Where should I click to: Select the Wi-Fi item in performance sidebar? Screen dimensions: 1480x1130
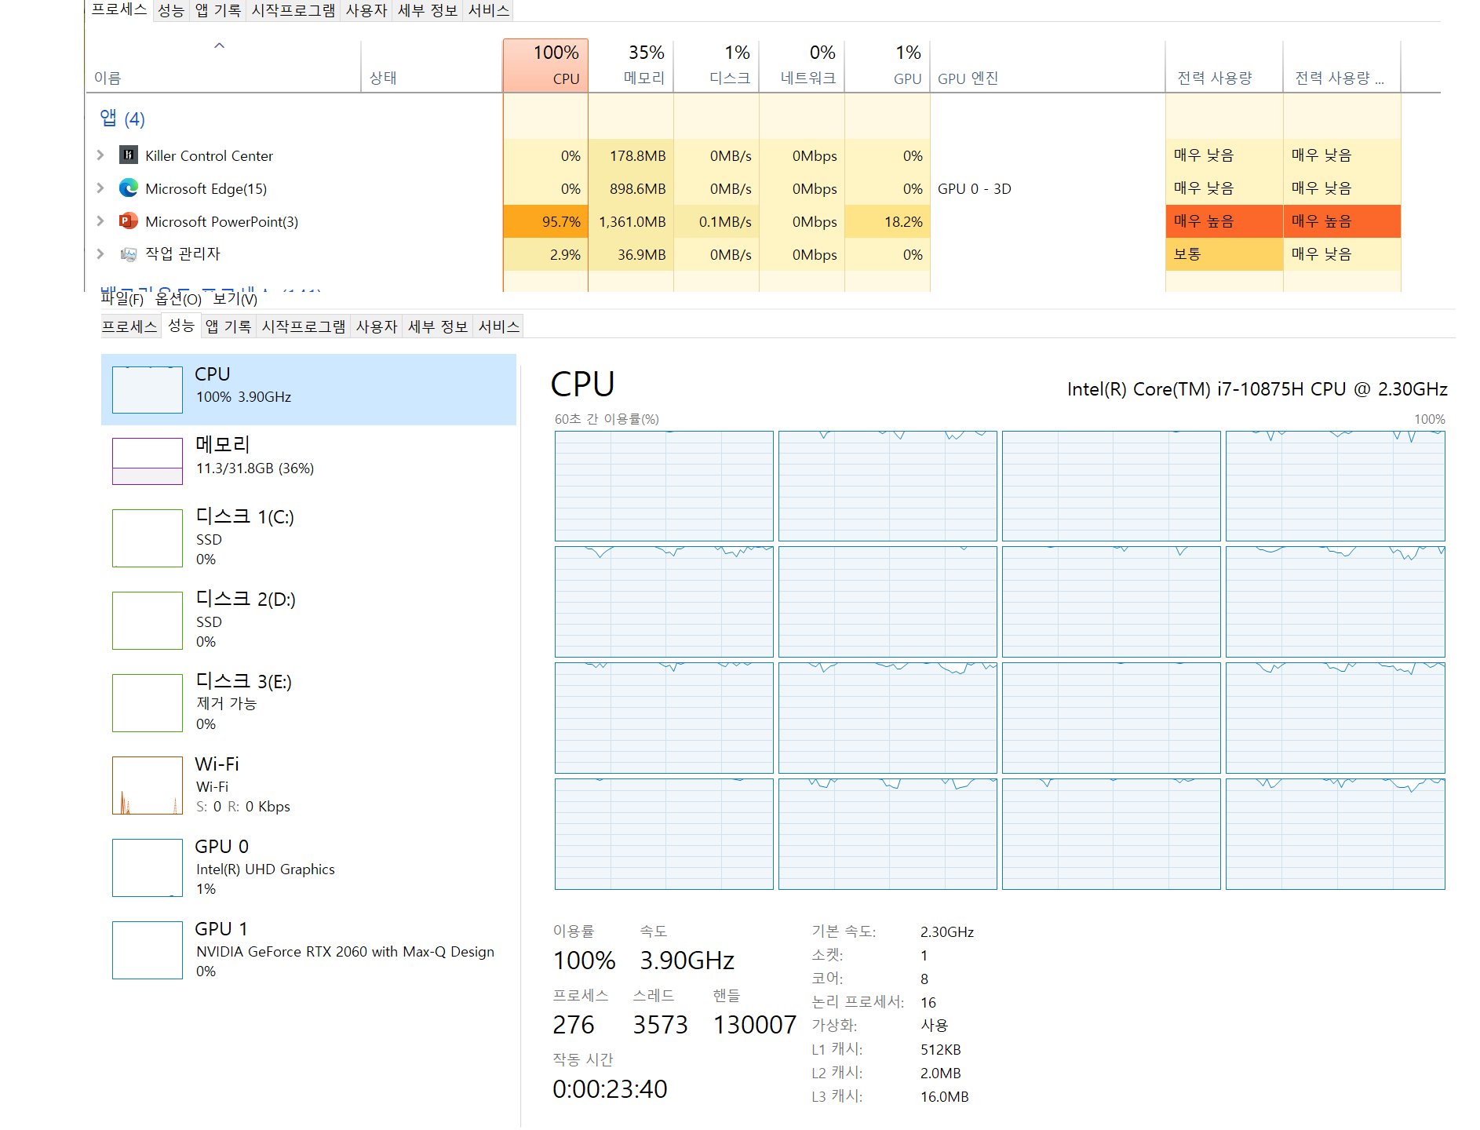308,785
